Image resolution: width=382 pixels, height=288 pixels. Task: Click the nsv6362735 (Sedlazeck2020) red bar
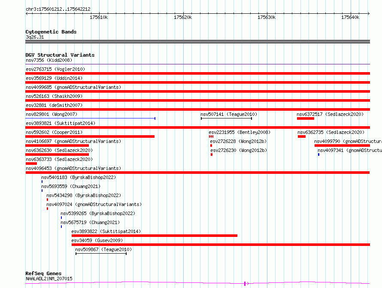click(302, 136)
